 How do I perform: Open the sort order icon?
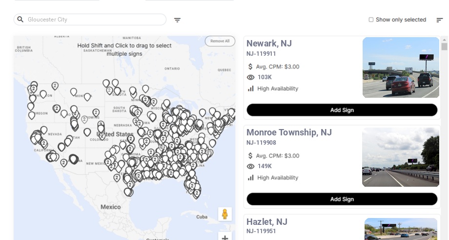tap(439, 20)
